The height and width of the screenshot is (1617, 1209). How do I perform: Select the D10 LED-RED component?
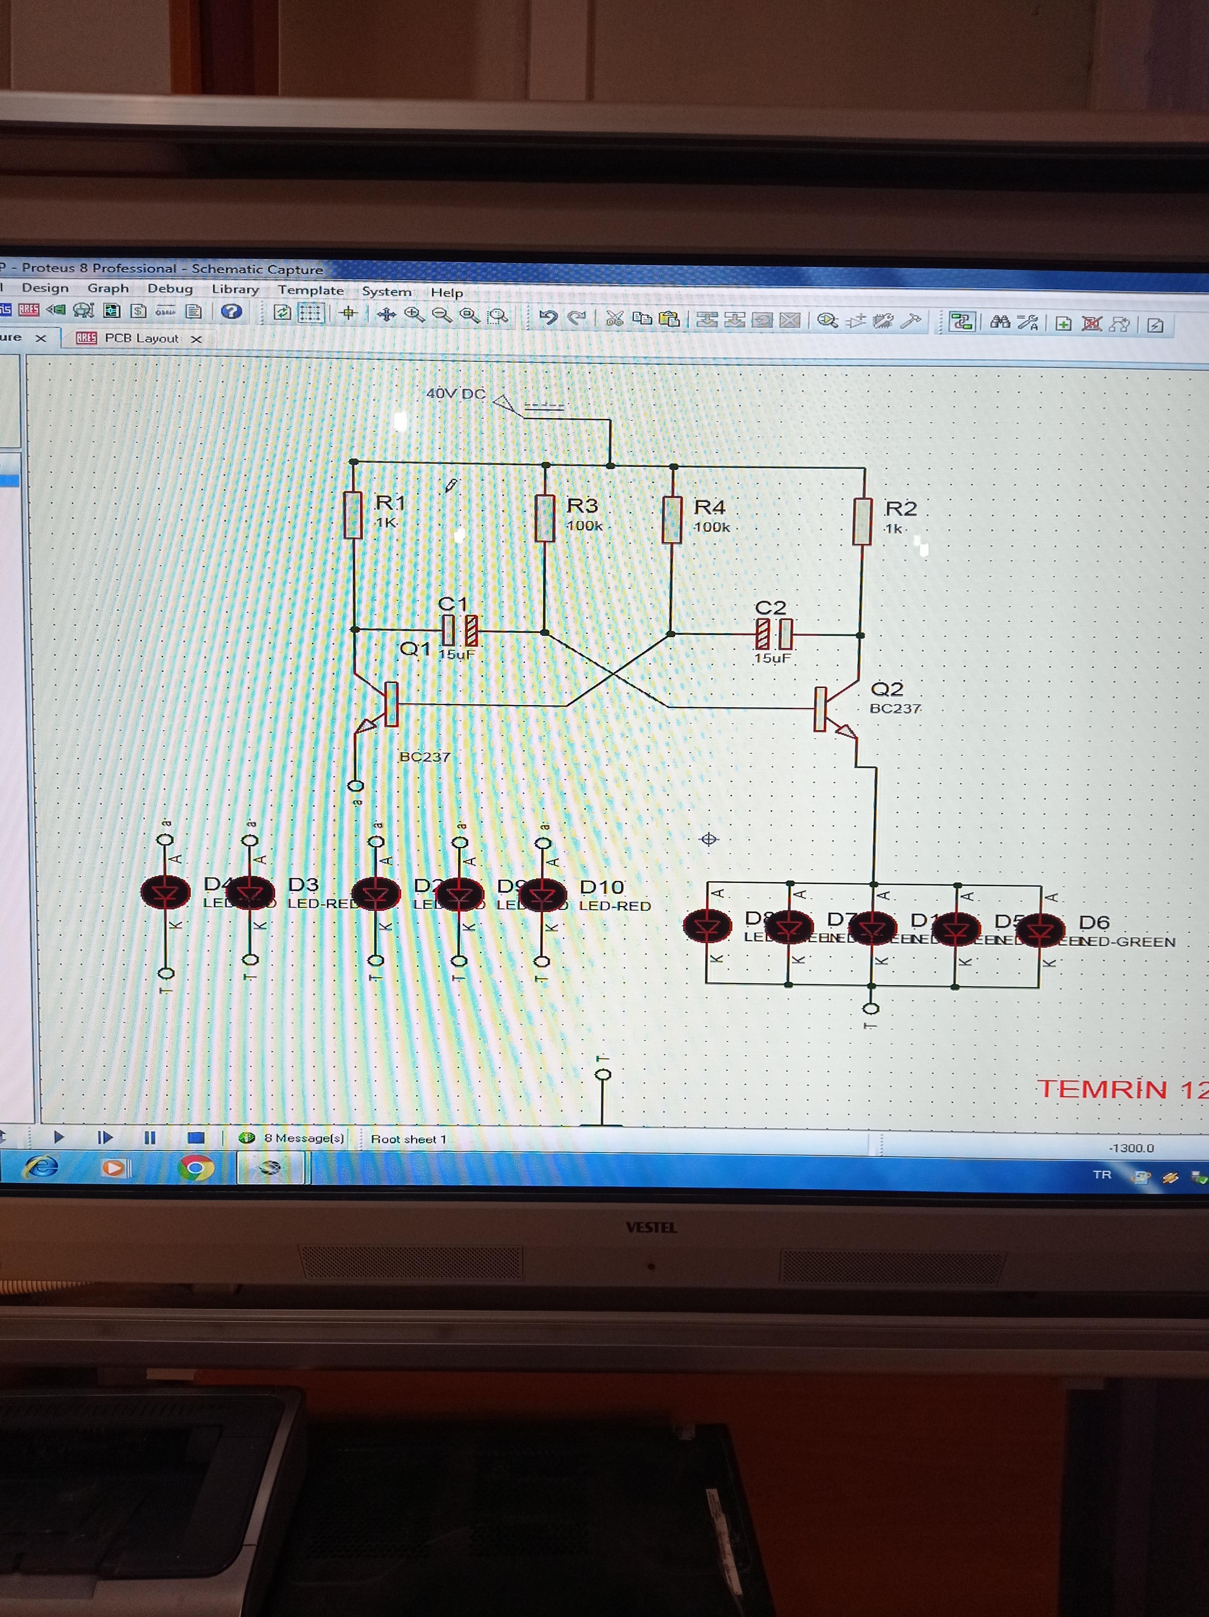click(543, 895)
